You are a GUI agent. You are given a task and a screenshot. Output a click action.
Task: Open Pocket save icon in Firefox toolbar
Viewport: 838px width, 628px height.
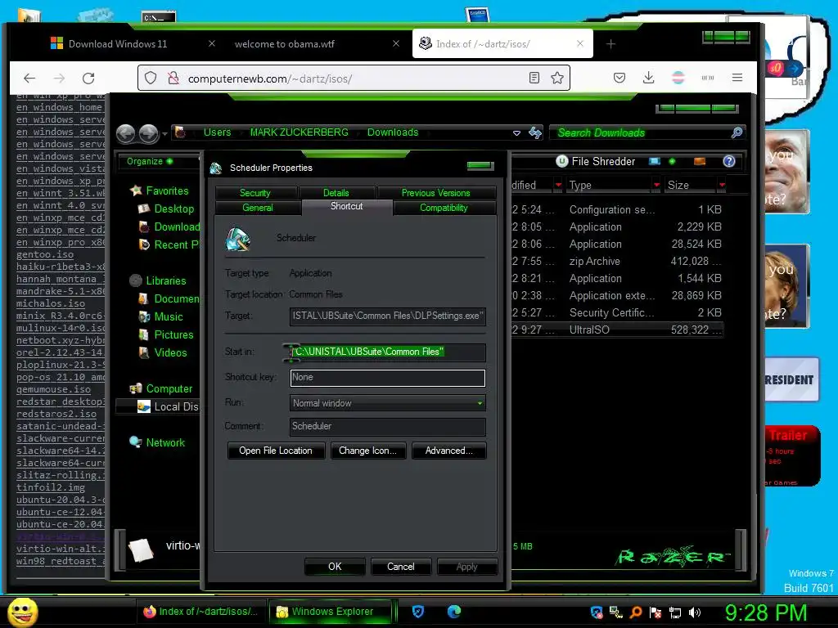[x=619, y=78]
